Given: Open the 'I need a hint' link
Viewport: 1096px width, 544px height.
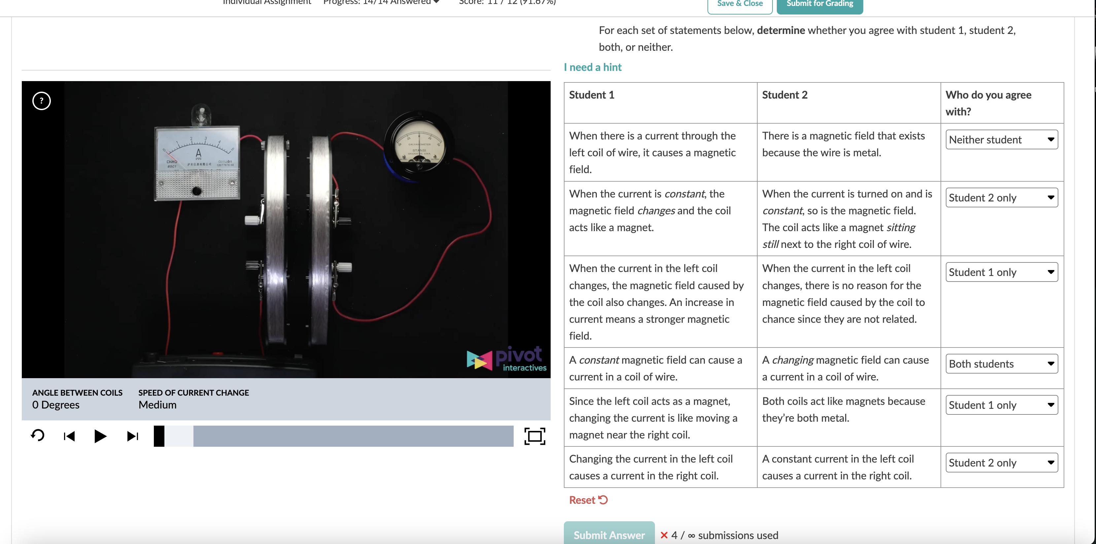Looking at the screenshot, I should [592, 67].
